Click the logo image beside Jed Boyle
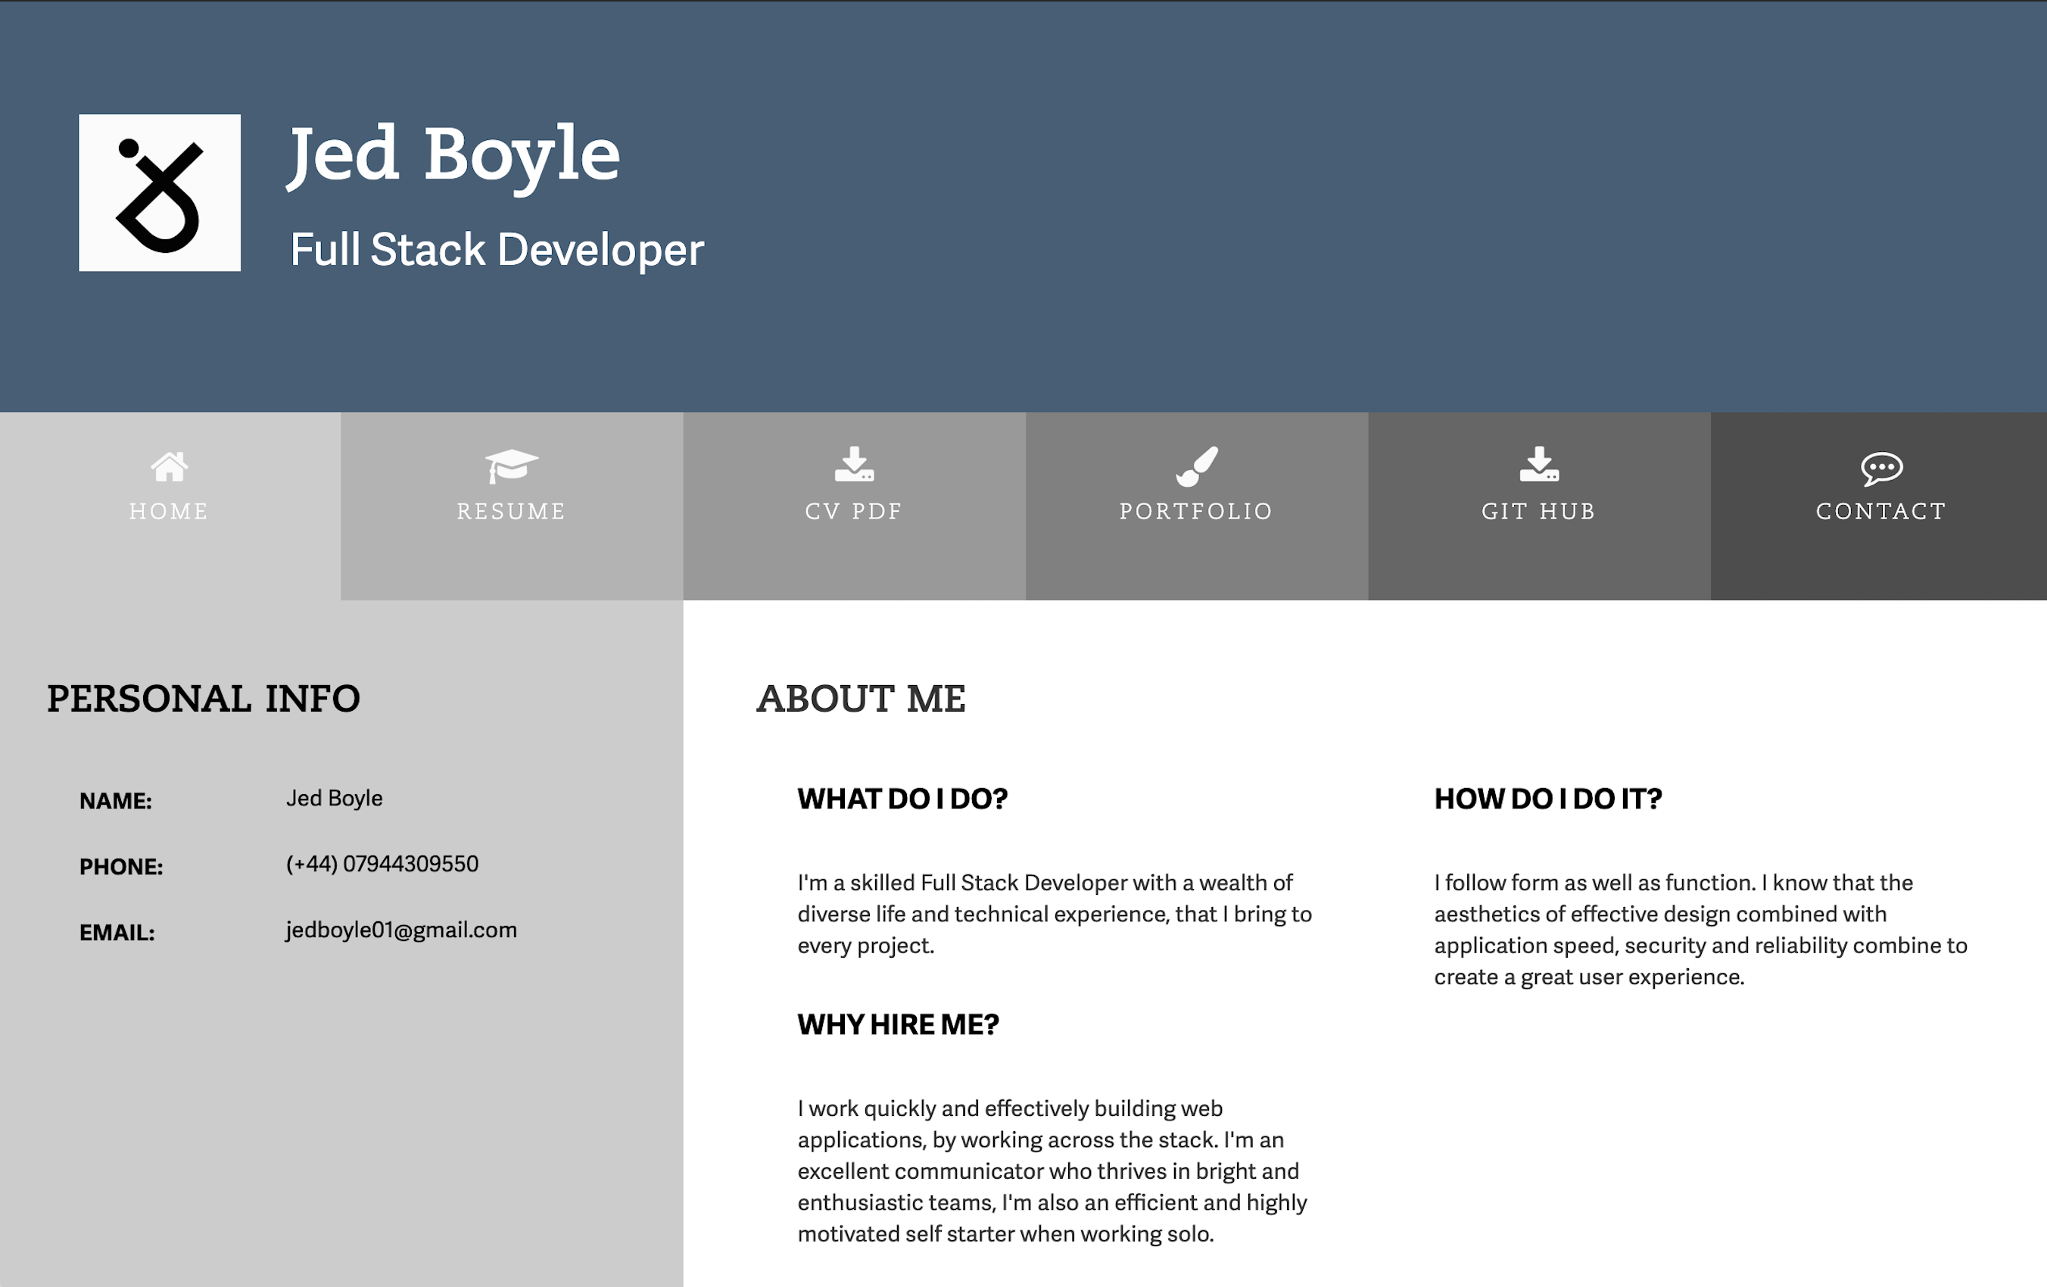 click(160, 193)
